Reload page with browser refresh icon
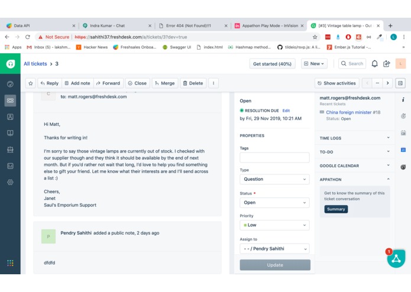Image resolution: width=411 pixels, height=292 pixels. click(28, 37)
